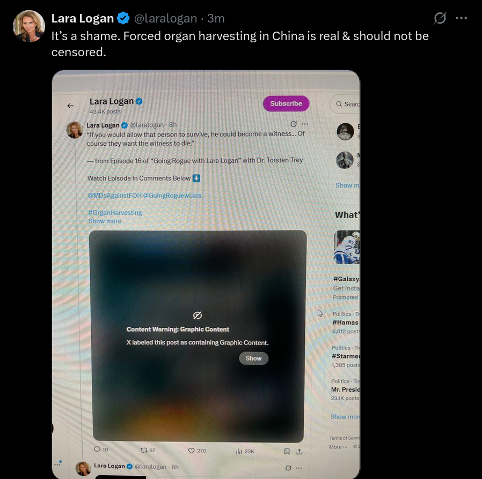Toggle the bookmark icon on embedded post
The width and height of the screenshot is (482, 479).
(x=287, y=451)
